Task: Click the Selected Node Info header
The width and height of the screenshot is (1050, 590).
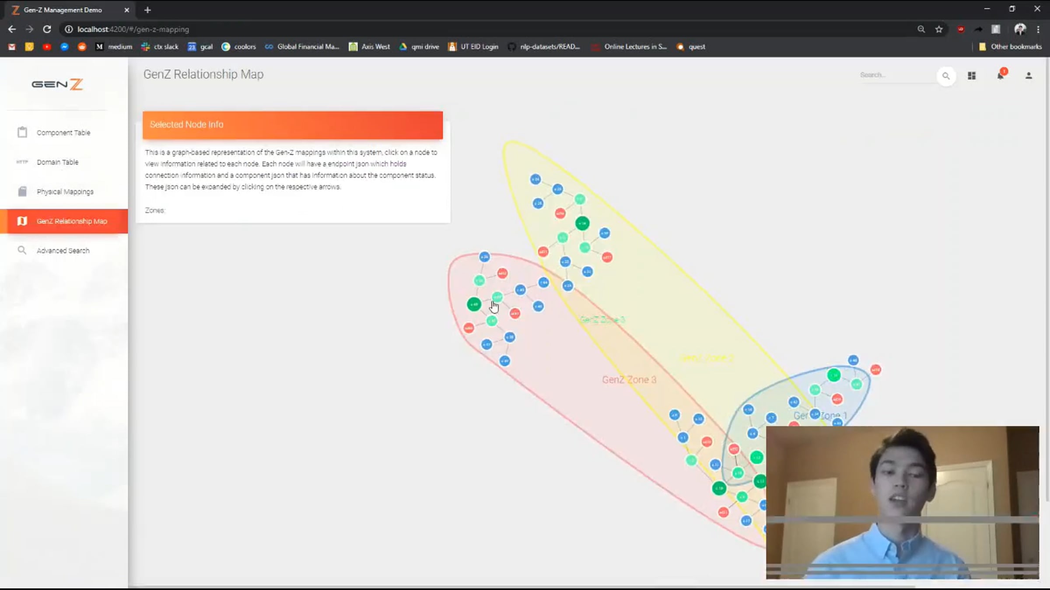Action: (x=292, y=125)
